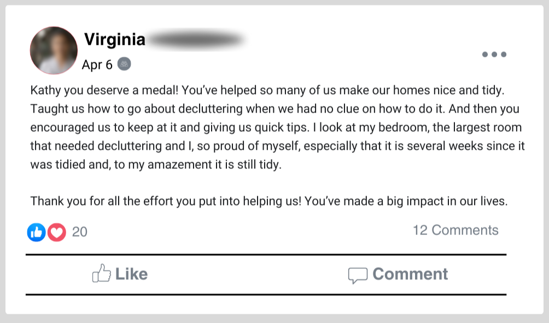View who reacted via the 20 count
Viewport: 549px width, 323px height.
[x=80, y=232]
